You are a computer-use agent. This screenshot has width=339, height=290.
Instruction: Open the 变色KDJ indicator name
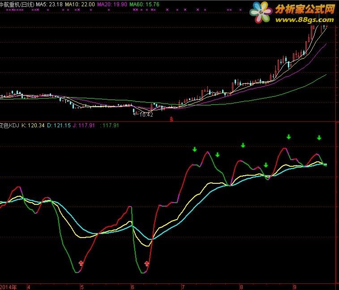(x=9, y=126)
